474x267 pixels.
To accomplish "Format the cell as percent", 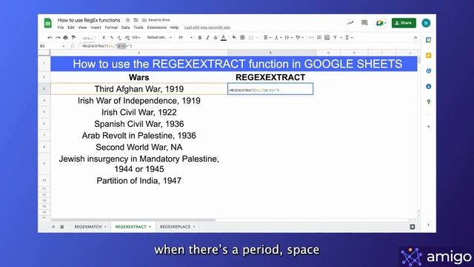I will (x=112, y=38).
